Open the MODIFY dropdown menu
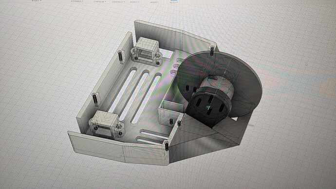The image size is (336, 189). (37, 0)
